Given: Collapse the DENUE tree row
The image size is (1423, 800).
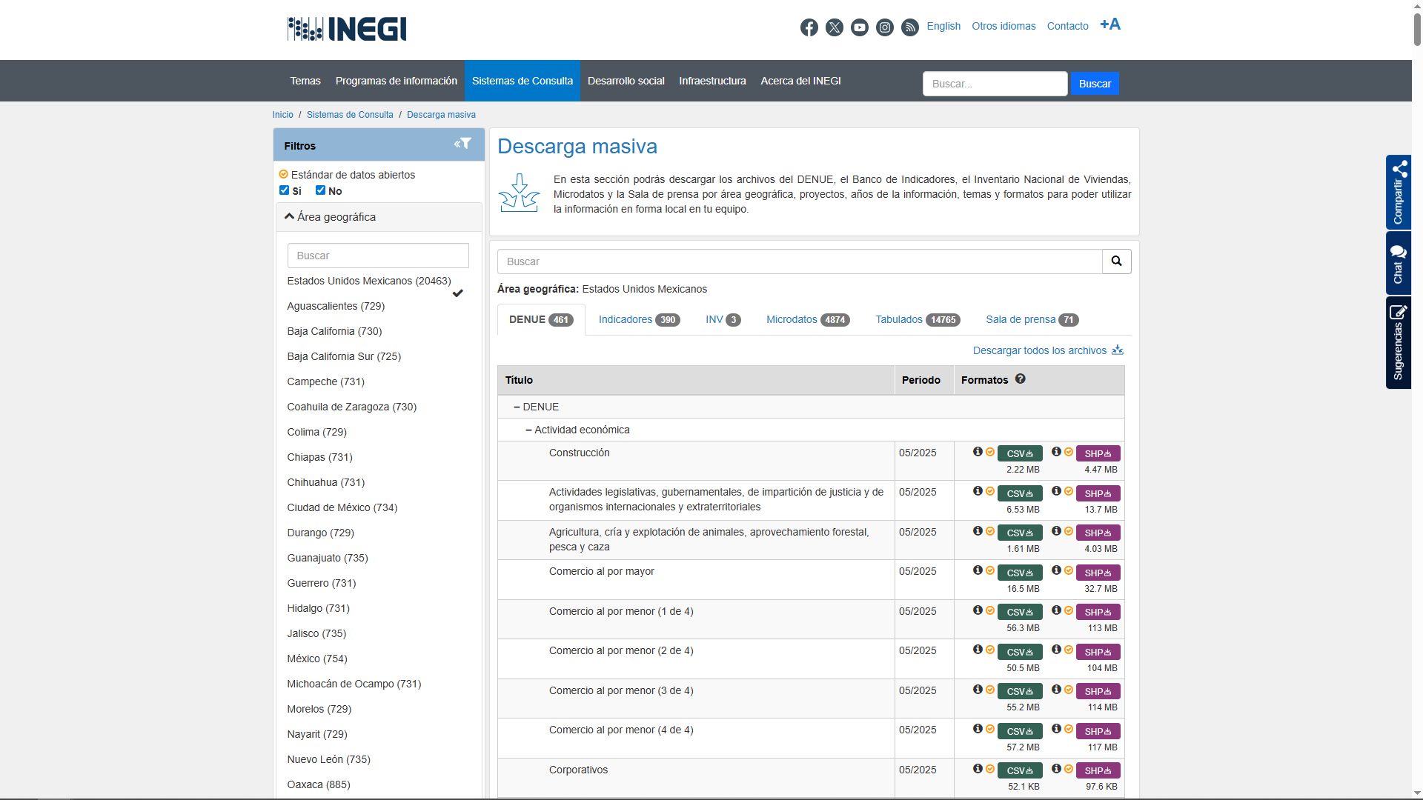Looking at the screenshot, I should pos(517,407).
